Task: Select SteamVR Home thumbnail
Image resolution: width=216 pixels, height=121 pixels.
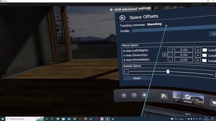Action: pos(188,99)
